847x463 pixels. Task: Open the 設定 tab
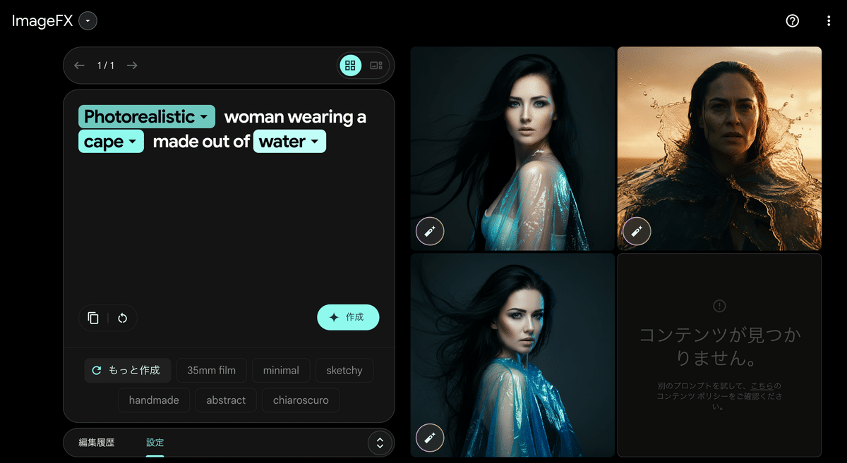tap(155, 443)
